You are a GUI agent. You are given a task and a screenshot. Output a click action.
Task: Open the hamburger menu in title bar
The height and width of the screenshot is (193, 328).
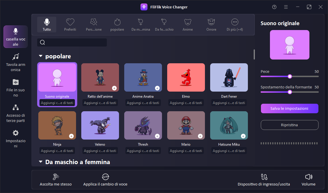286,7
